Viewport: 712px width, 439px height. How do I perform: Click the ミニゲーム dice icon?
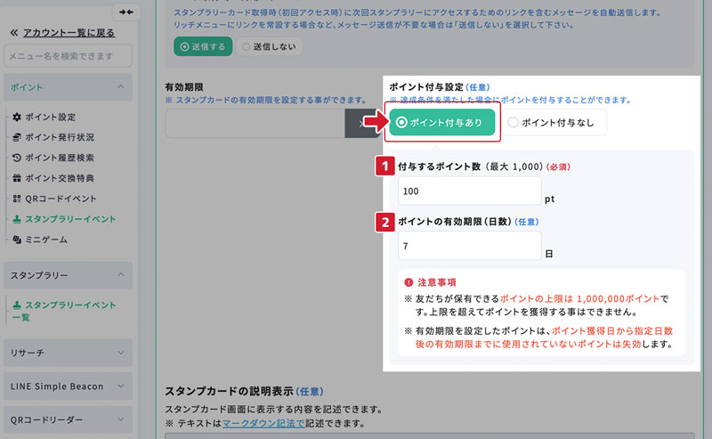17,240
